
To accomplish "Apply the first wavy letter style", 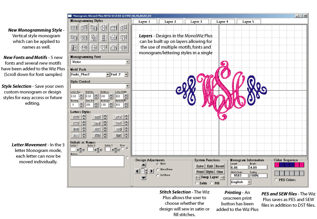I will (x=76, y=117).
